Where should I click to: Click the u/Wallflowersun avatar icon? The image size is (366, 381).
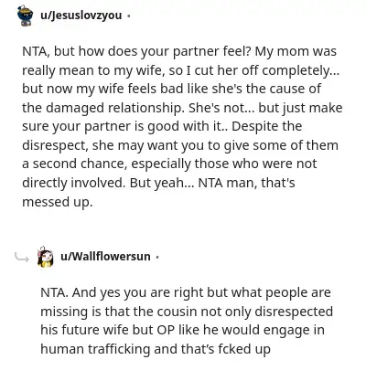point(45,257)
